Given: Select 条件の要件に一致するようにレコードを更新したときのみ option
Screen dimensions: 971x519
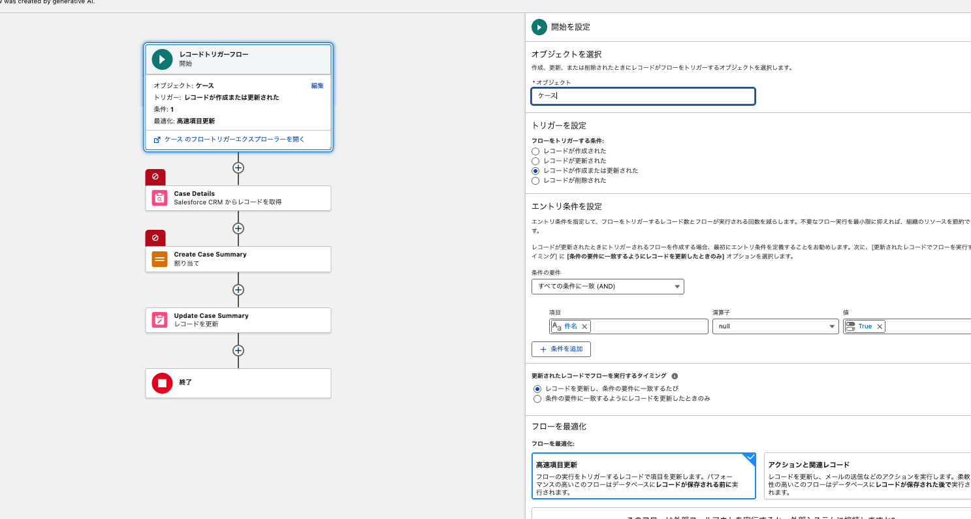Looking at the screenshot, I should coord(537,398).
